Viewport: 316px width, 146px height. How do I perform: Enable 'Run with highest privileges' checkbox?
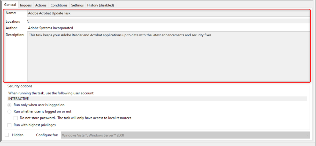[x=10, y=125]
